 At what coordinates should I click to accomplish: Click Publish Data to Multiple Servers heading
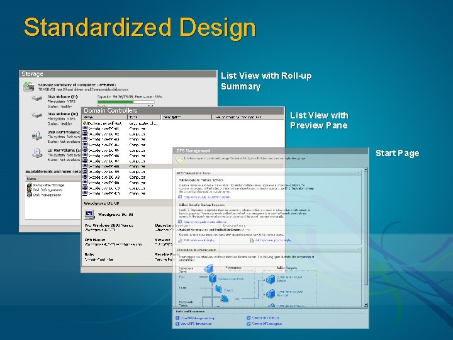pos(201,180)
